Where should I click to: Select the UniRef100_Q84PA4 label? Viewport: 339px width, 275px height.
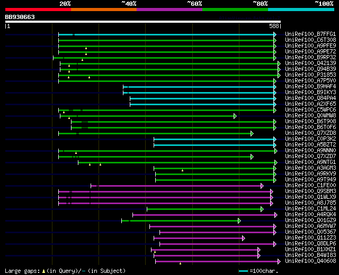310,98
